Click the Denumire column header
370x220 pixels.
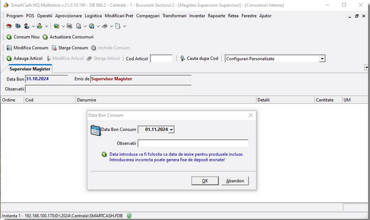point(166,100)
